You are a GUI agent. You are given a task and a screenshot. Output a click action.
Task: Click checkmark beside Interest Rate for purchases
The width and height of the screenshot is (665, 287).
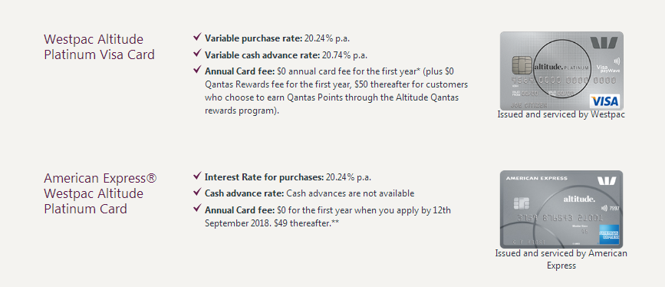[197, 176]
